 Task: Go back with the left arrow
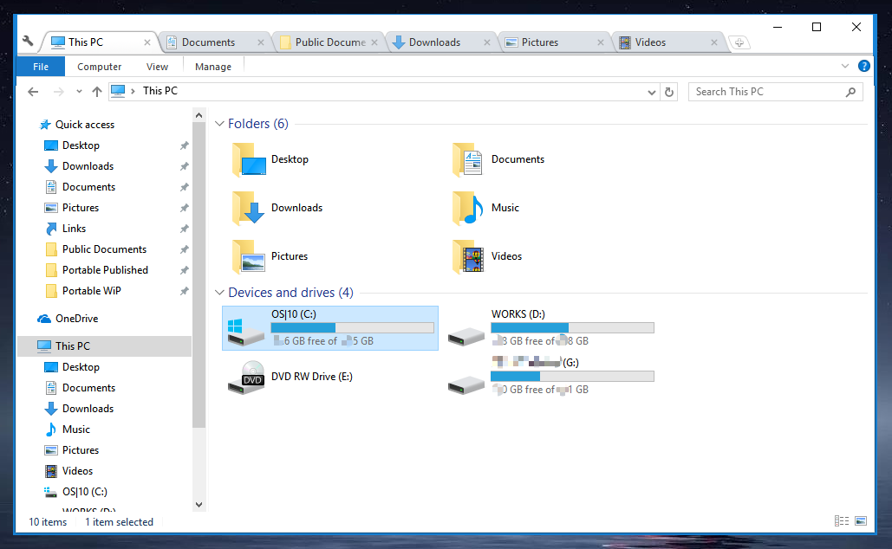tap(33, 92)
